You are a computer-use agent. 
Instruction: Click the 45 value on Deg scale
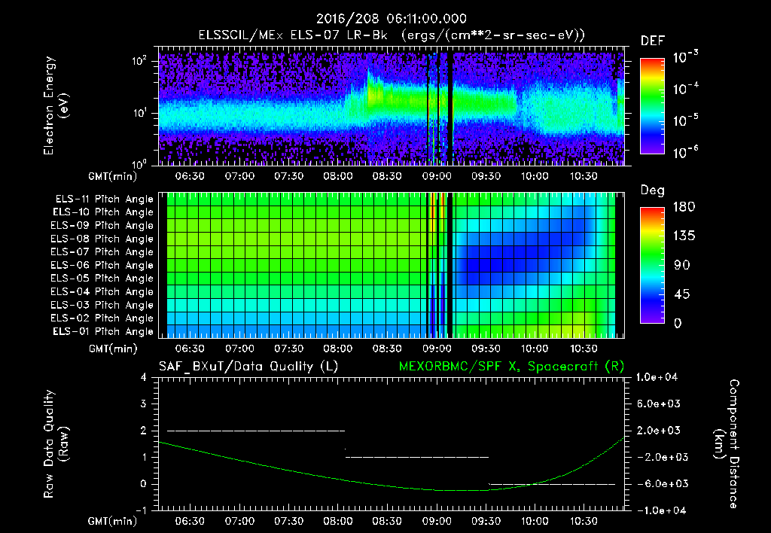pos(684,294)
